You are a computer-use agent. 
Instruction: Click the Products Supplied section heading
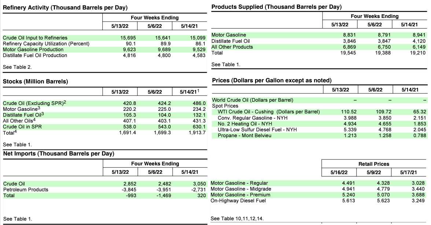coord(276,7)
